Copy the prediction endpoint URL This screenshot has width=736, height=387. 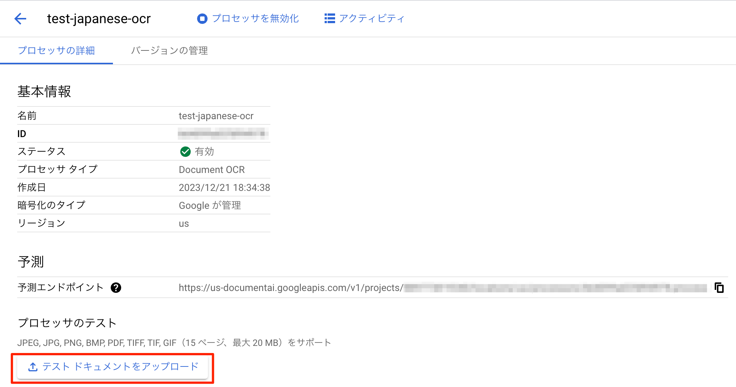pos(719,288)
